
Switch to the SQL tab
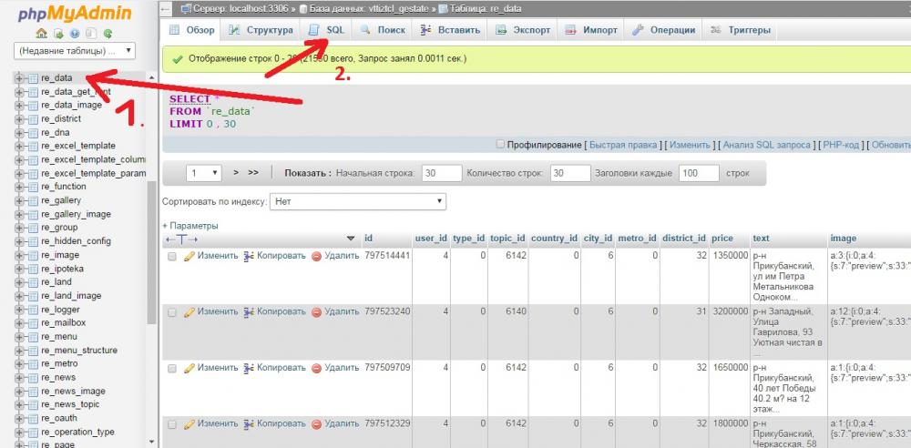[327, 30]
